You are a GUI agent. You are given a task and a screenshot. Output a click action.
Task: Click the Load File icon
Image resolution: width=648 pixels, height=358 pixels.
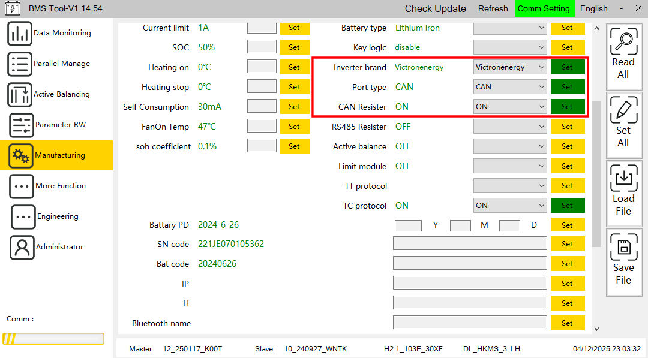click(x=623, y=178)
